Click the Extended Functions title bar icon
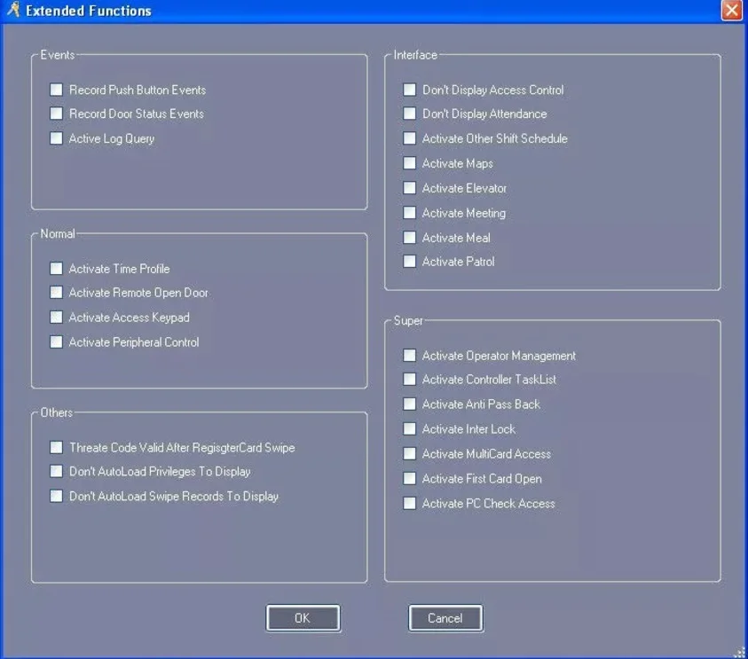 13,10
